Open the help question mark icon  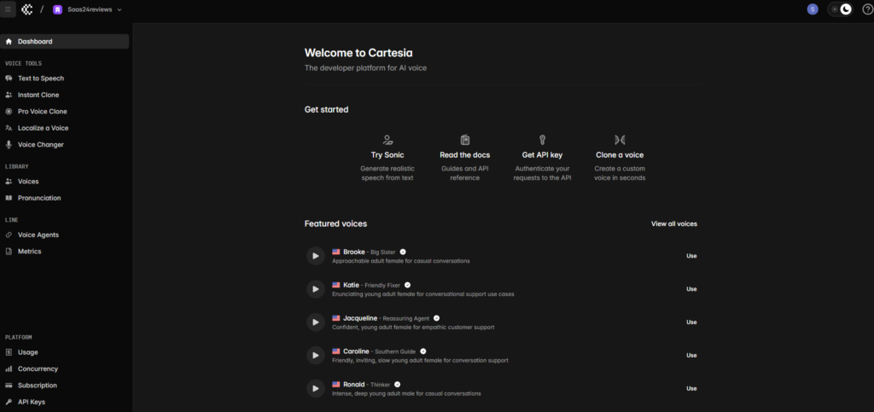point(867,9)
